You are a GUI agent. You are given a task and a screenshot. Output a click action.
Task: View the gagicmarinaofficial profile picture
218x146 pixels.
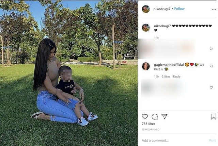tap(146, 66)
